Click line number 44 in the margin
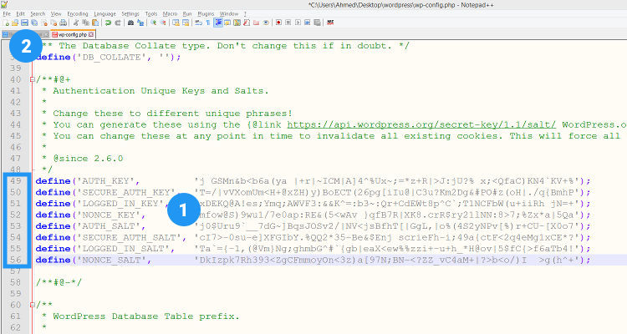 [16, 124]
